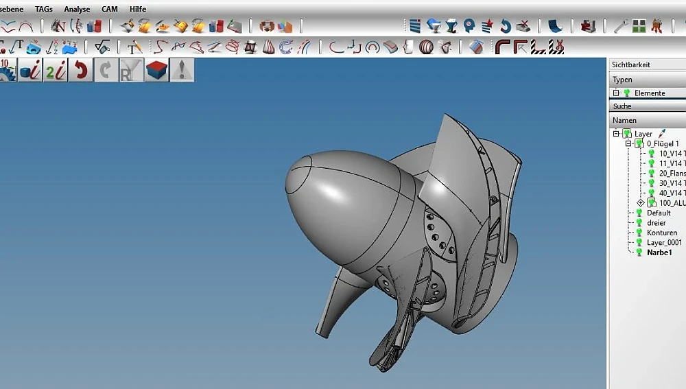Screen dimensions: 686x389
Task: Toggle visibility bulb of the Konturen layer
Action: 639,233
